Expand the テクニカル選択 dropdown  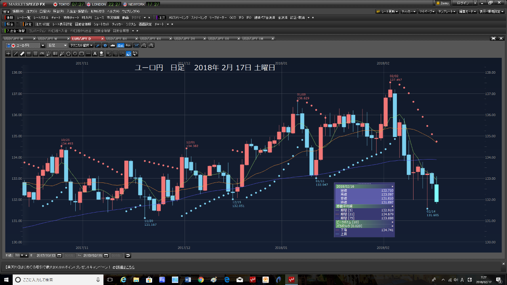click(81, 46)
